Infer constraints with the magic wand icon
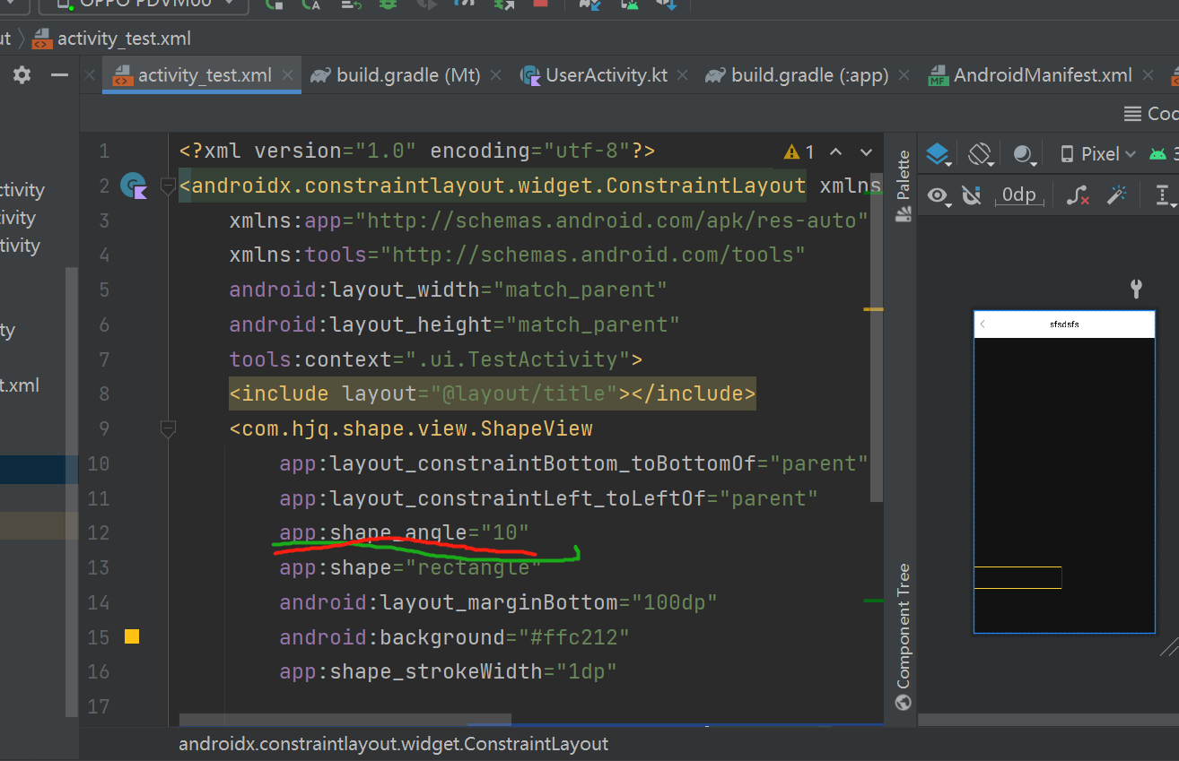This screenshot has width=1179, height=761. (1118, 195)
